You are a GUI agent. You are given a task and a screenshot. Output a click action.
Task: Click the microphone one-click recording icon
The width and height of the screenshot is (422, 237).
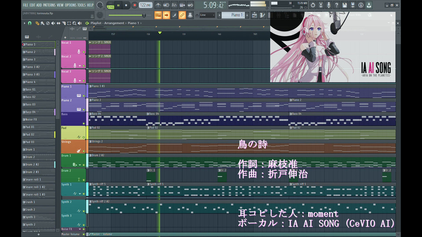[329, 5]
